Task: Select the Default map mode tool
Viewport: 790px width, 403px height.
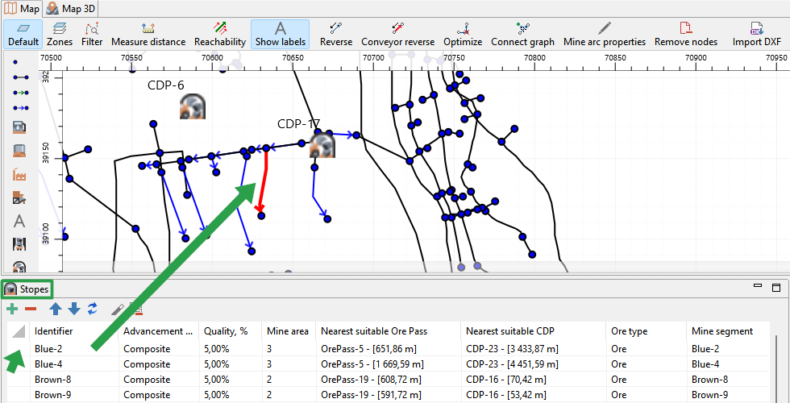Action: click(x=23, y=34)
